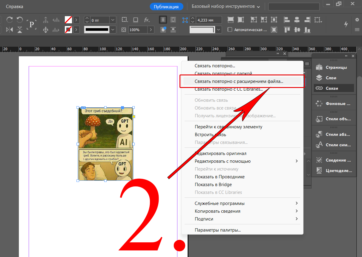Open control bar gear settings

click(357, 20)
